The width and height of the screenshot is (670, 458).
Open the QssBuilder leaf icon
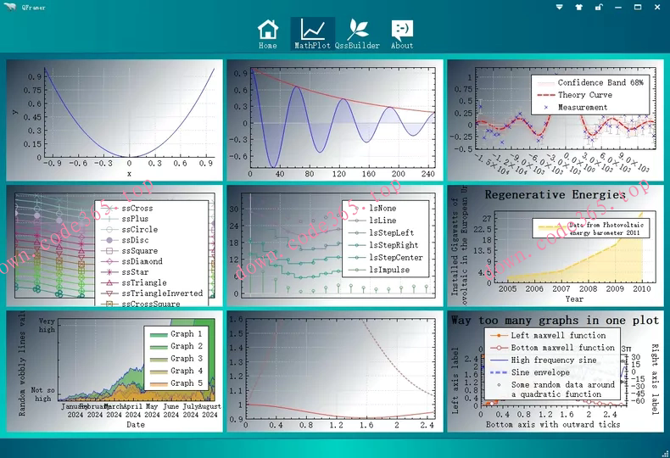pyautogui.click(x=357, y=34)
